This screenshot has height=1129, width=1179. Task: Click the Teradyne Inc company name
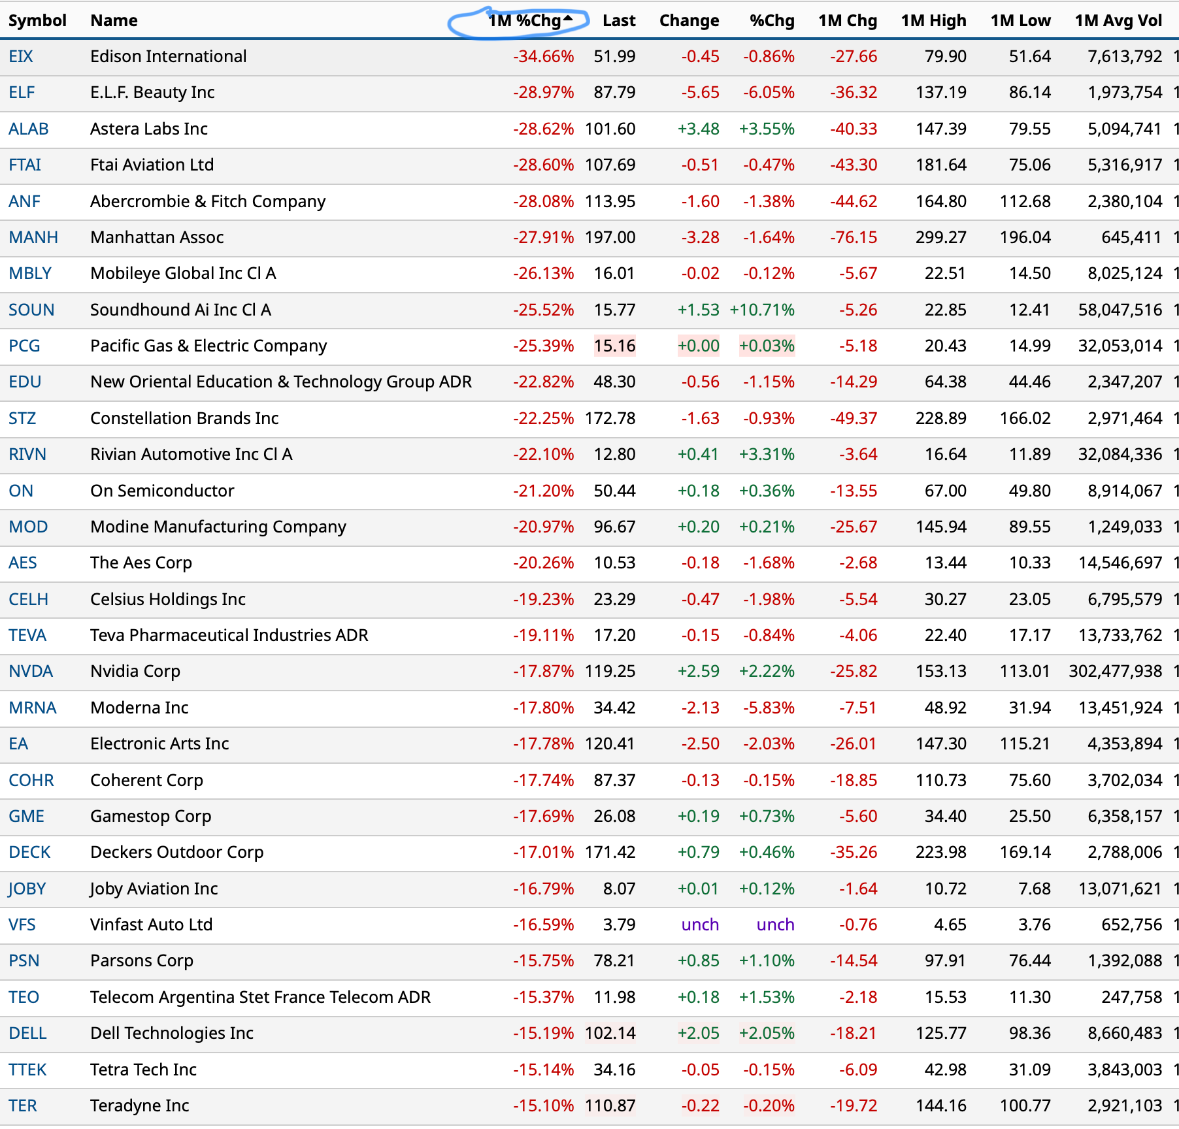tap(139, 1106)
